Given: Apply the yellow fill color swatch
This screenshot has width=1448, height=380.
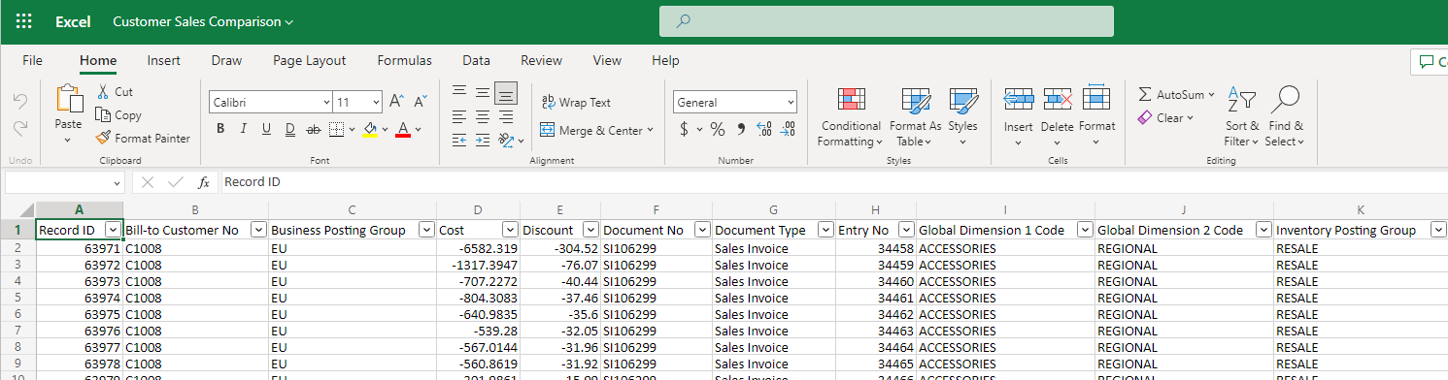Looking at the screenshot, I should pos(370,129).
